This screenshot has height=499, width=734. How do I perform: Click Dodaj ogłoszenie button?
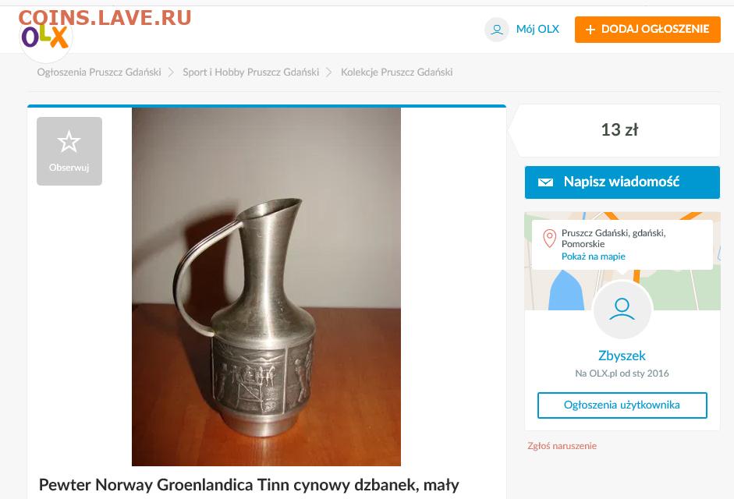coord(647,30)
